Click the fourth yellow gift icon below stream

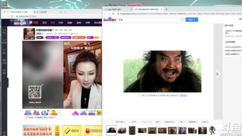53,113
